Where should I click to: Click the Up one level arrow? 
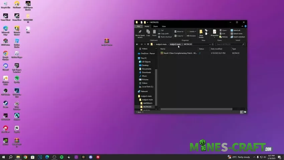148,44
